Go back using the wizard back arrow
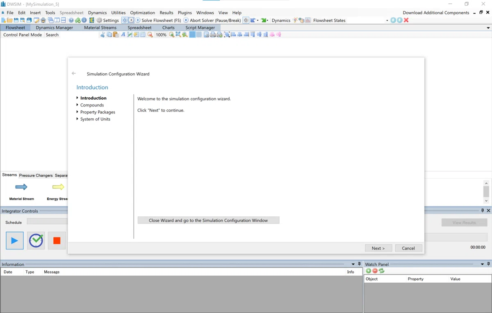The width and height of the screenshot is (492, 313). click(74, 74)
